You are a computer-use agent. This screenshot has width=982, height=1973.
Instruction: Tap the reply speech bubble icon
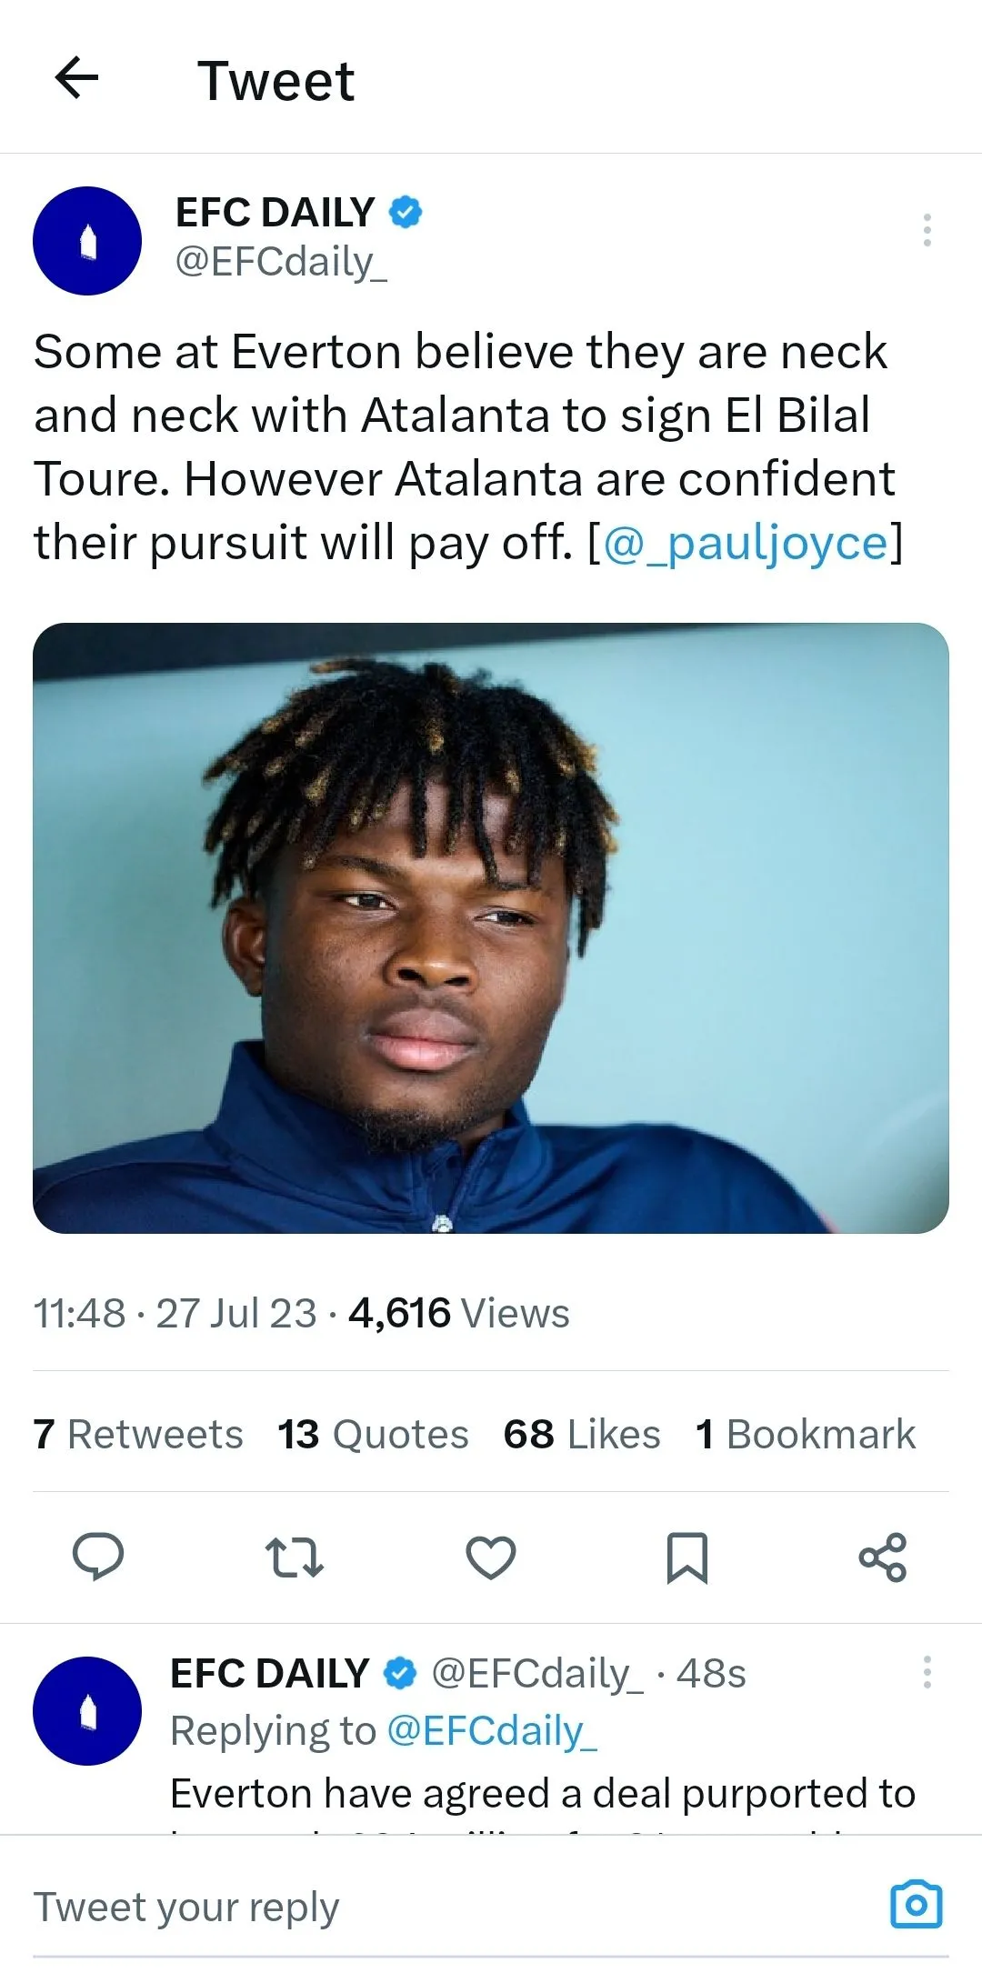click(x=98, y=1557)
